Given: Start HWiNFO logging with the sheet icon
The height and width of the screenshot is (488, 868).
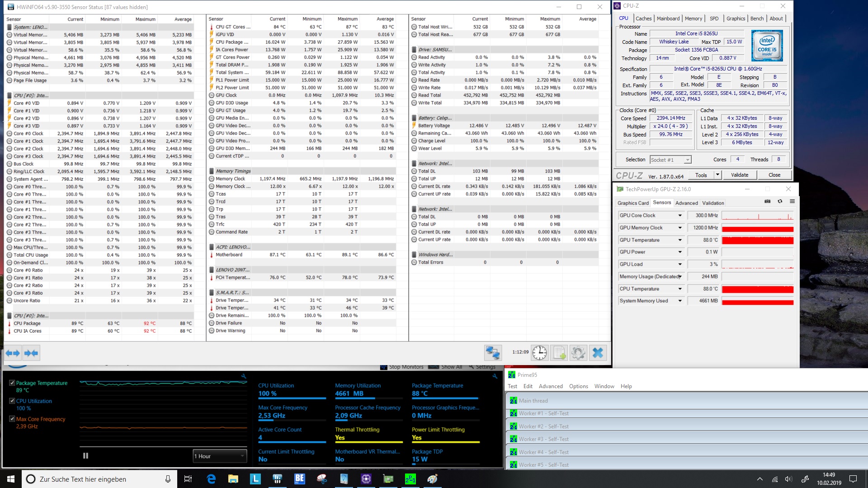Looking at the screenshot, I should pyautogui.click(x=559, y=352).
